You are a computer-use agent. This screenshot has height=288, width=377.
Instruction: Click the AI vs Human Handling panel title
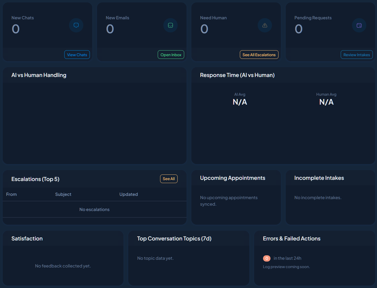39,75
